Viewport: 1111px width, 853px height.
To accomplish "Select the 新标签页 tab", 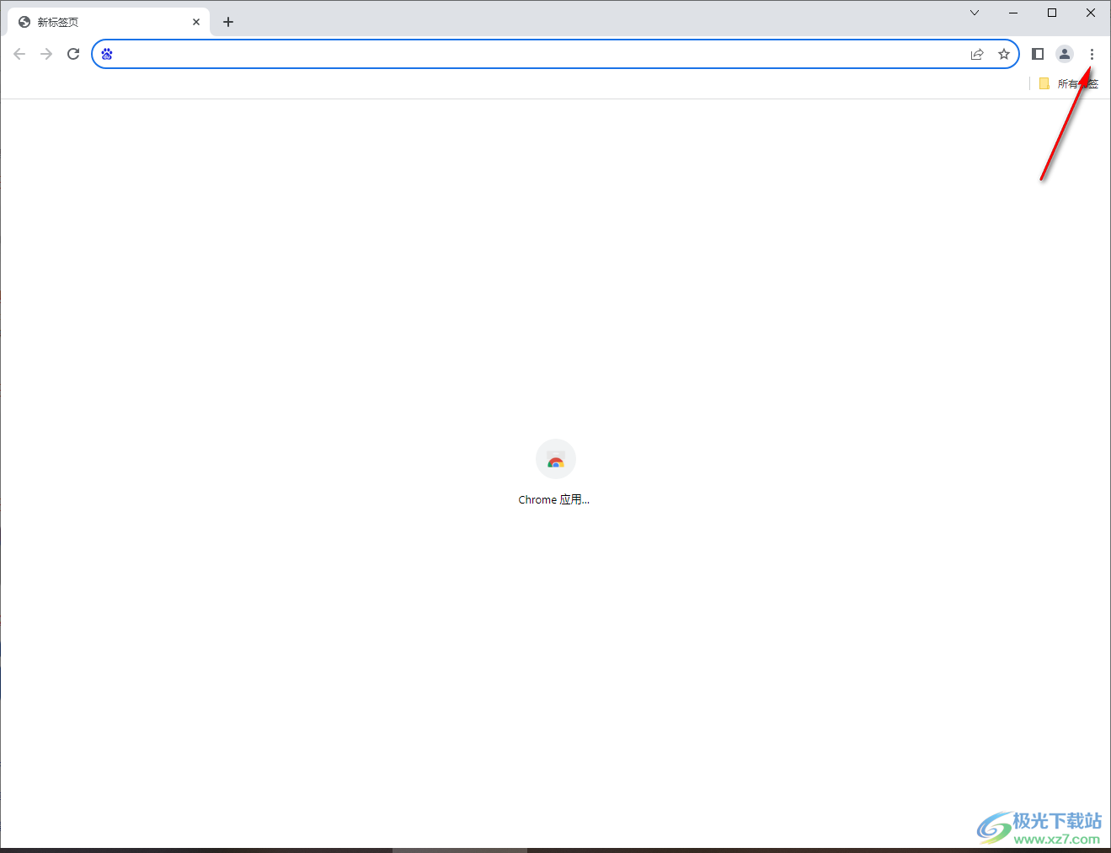I will (109, 22).
